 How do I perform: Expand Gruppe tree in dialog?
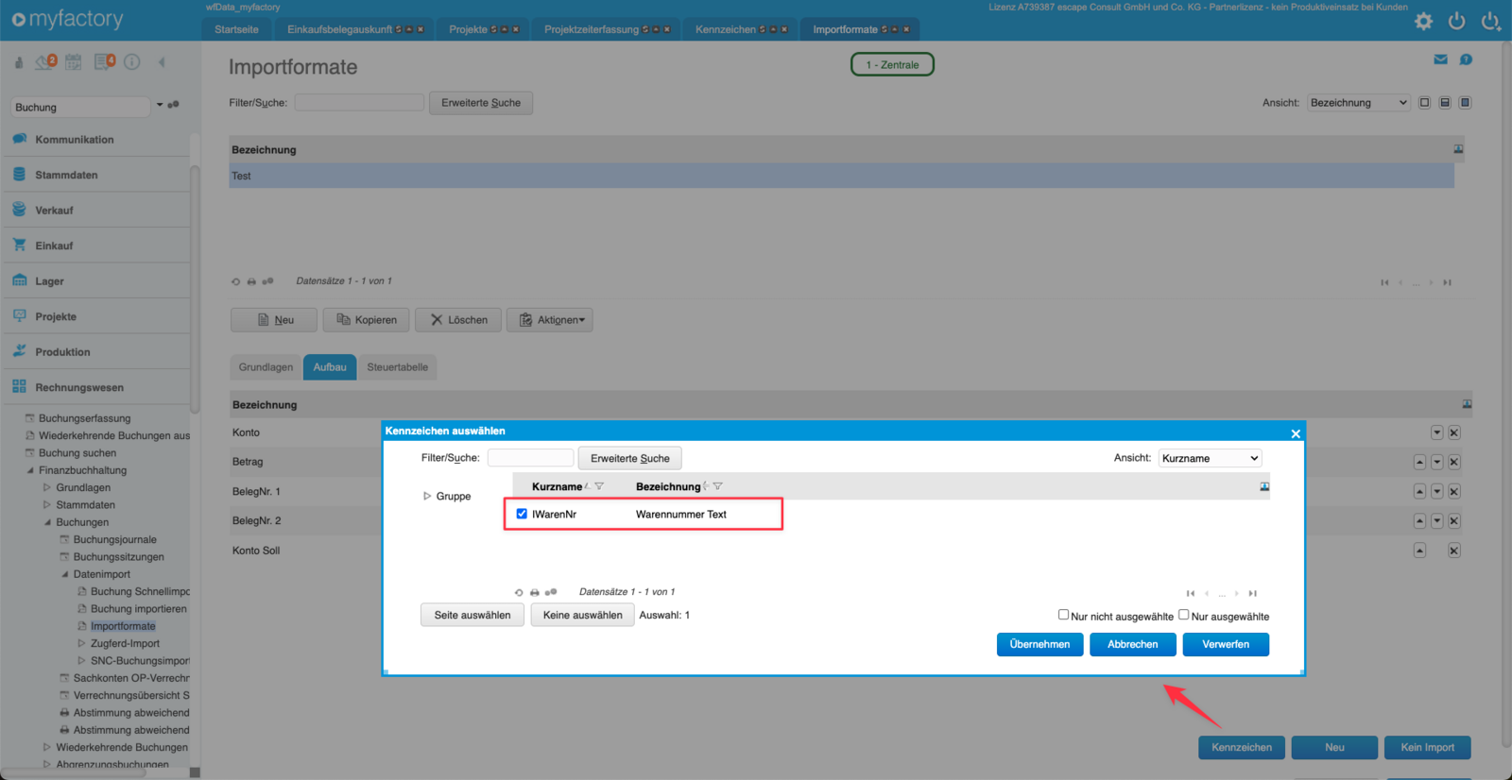point(427,496)
